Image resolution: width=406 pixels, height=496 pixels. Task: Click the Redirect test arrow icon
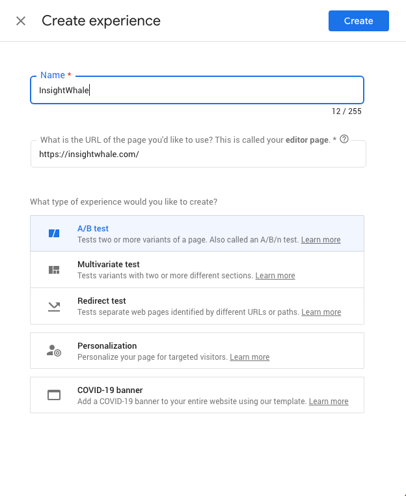pyautogui.click(x=54, y=306)
